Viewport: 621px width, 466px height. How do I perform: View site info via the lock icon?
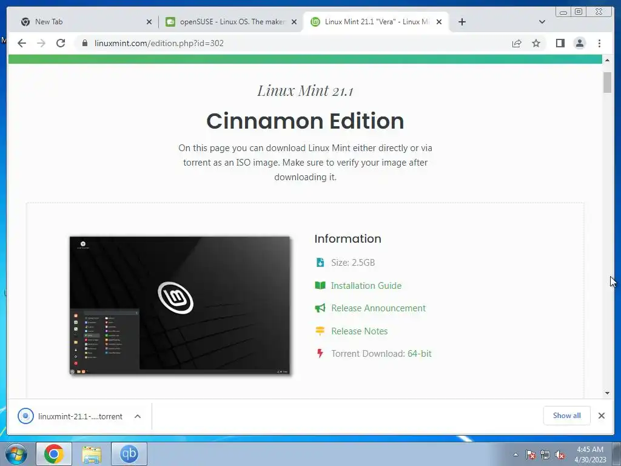coord(85,43)
